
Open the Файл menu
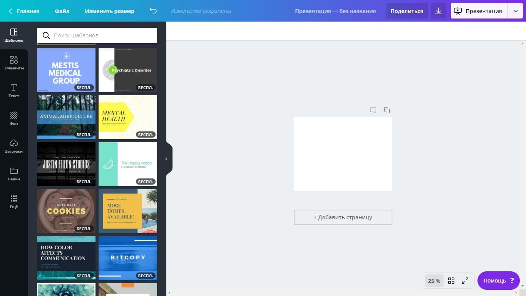coord(62,11)
